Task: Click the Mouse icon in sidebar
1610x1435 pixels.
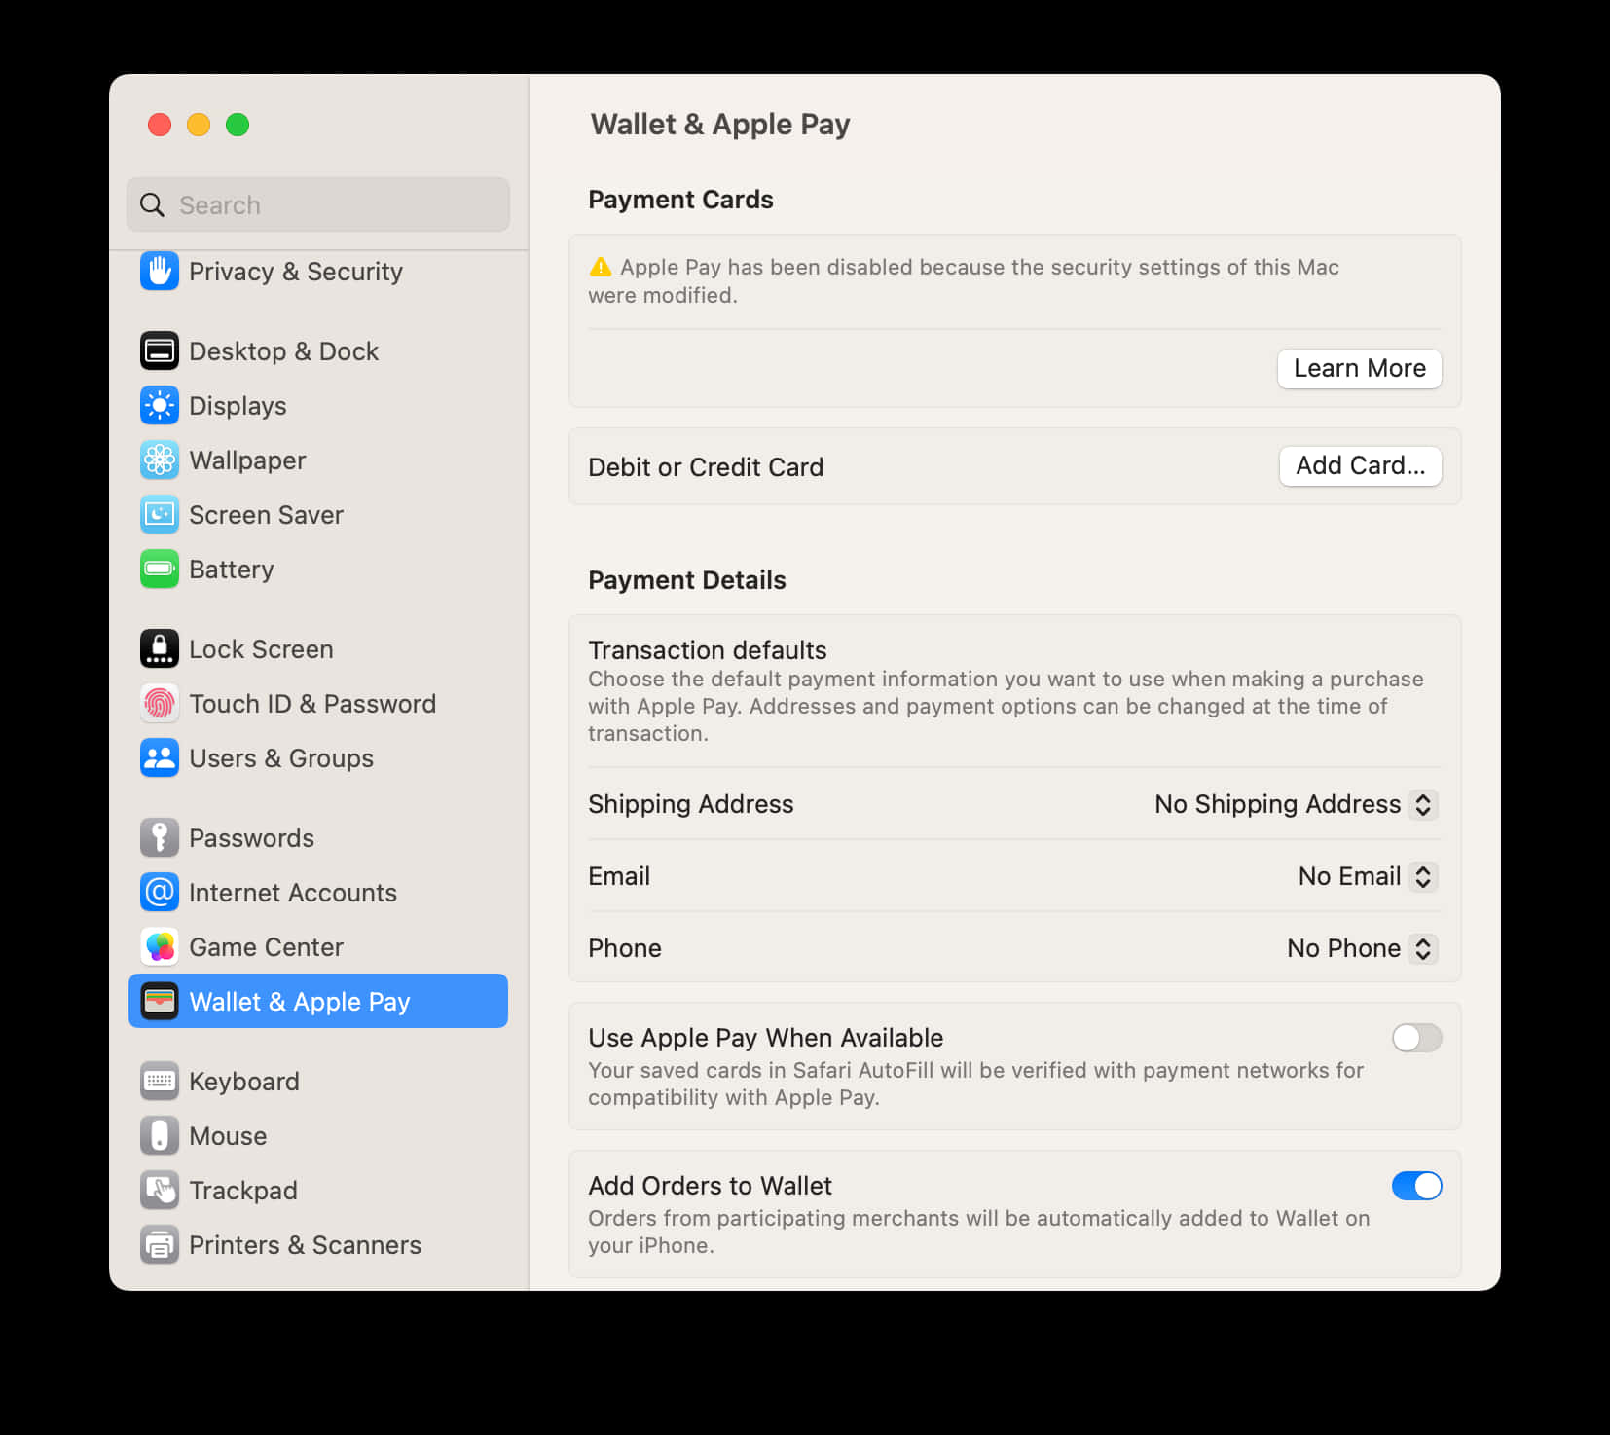Action: 160,1136
